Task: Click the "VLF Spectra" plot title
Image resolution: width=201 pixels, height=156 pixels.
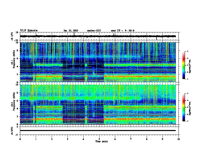Action: tap(29, 31)
